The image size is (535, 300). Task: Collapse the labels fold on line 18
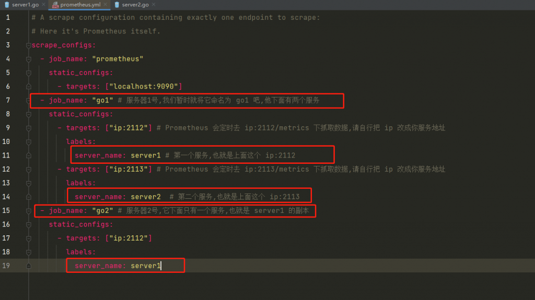(x=29, y=253)
